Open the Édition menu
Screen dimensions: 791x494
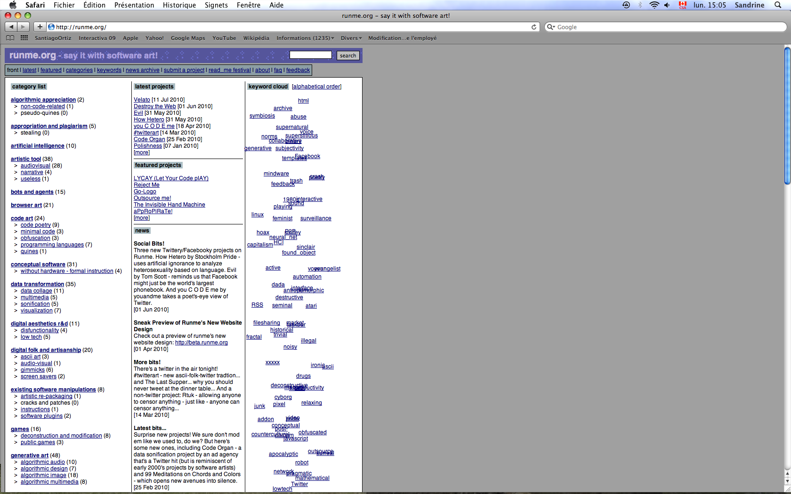[x=94, y=5]
